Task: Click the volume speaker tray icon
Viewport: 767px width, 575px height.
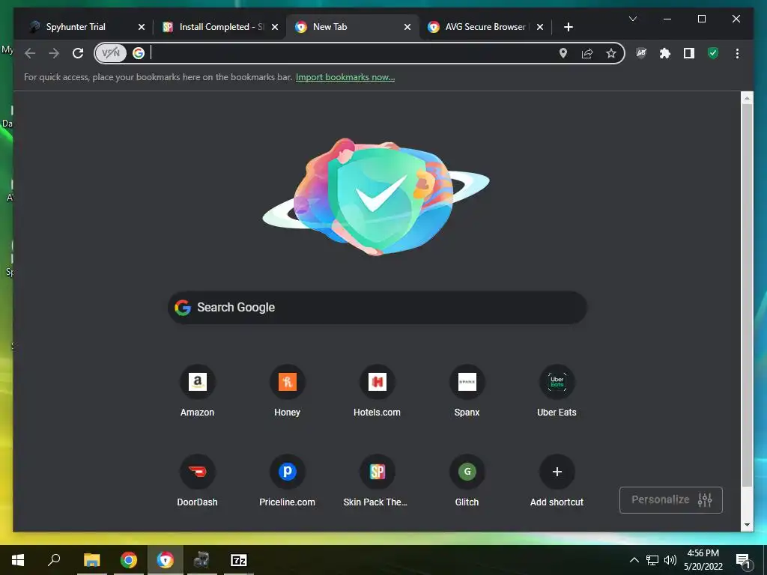Action: tap(670, 560)
